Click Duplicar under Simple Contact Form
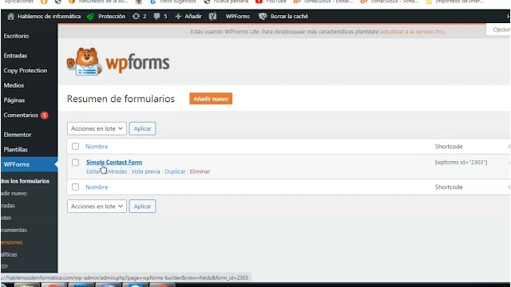511x287 pixels. (x=175, y=171)
